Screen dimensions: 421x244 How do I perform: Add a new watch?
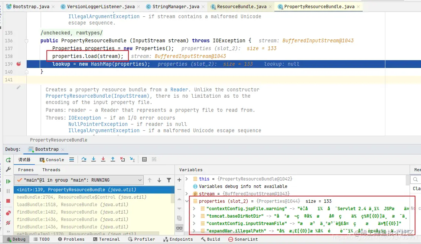coord(179,180)
